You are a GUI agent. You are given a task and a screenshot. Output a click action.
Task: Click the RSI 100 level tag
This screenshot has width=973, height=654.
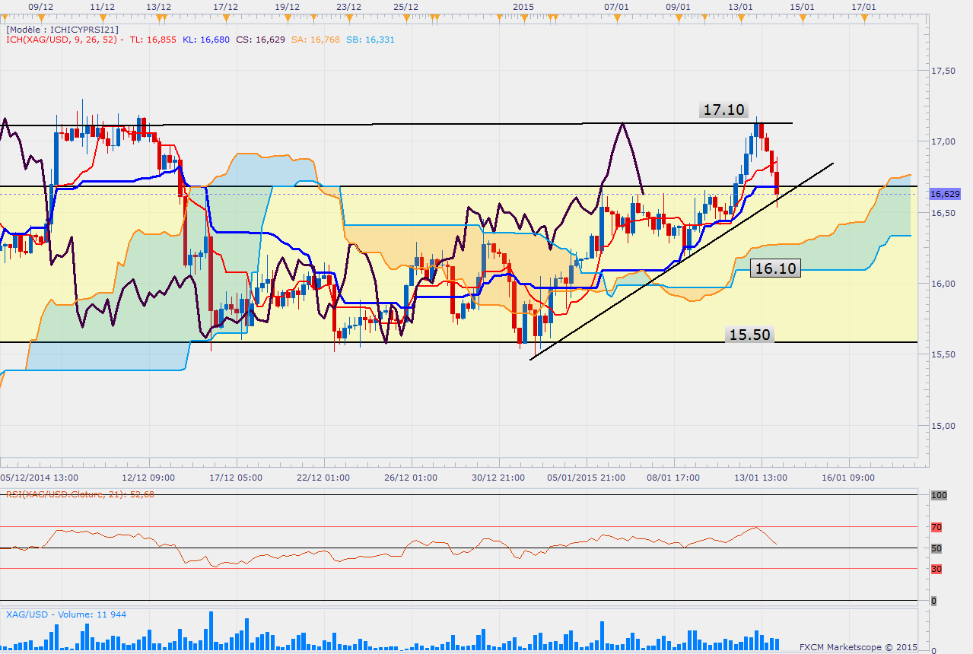939,495
